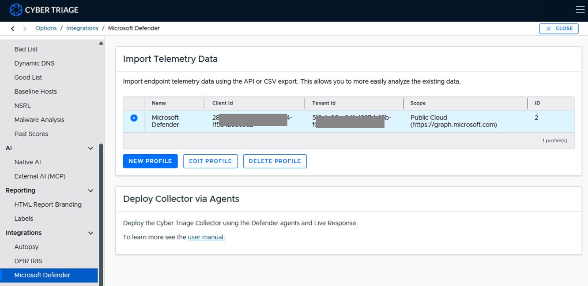Open the DFIR IRIS integration page
This screenshot has width=588, height=286.
point(28,261)
